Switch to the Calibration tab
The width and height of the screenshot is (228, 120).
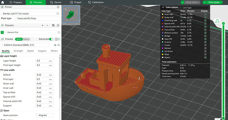(96, 2)
